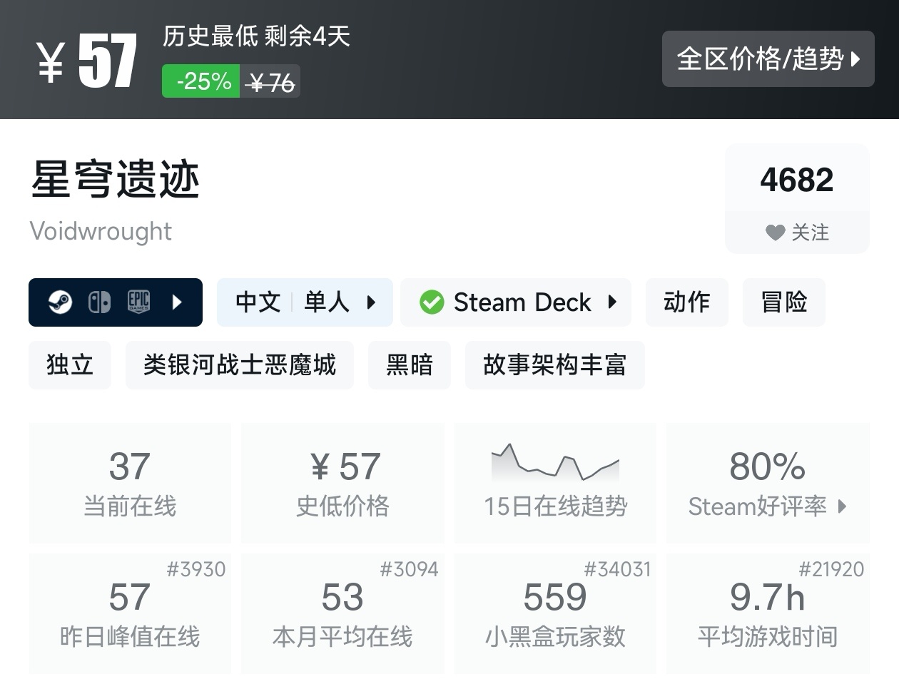Screen dimensions: 899x679
Task: Open the 全区价格/趋势 price trends button
Action: 768,59
